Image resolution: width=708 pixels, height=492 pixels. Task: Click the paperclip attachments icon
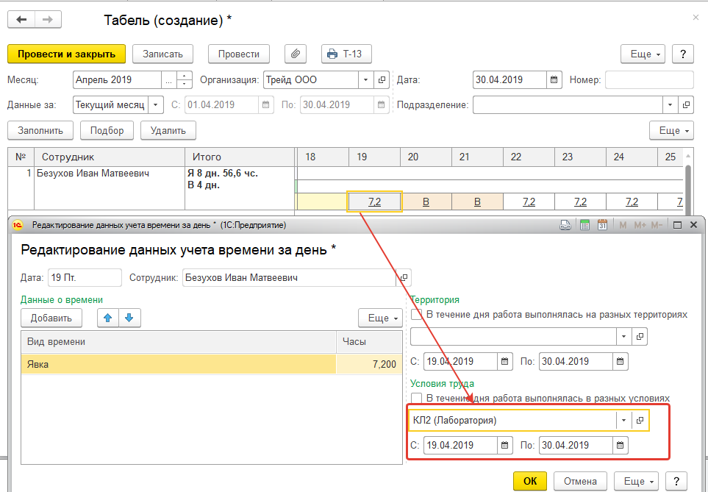coord(295,54)
